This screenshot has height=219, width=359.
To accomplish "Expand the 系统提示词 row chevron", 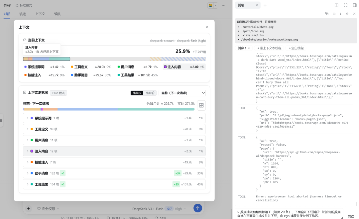I will coord(28,118).
